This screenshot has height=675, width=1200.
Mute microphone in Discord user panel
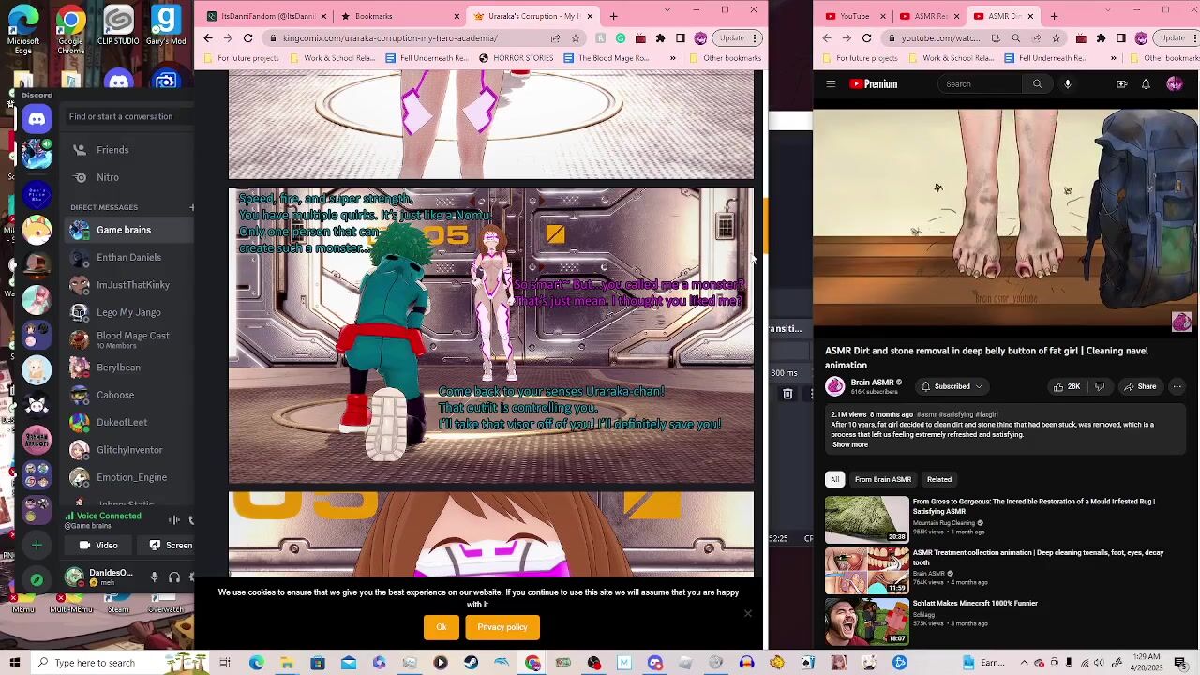tap(155, 577)
